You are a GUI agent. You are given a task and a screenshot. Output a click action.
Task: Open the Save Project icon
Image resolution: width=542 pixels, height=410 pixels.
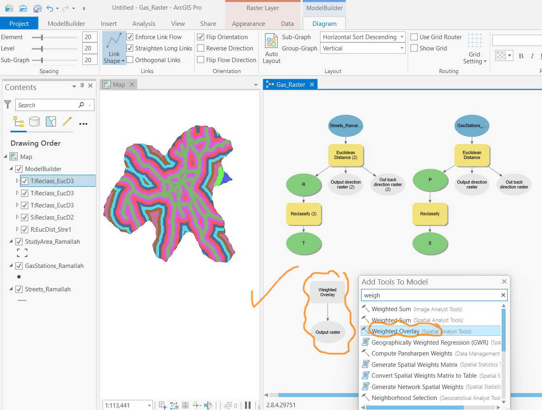pyautogui.click(x=36, y=8)
